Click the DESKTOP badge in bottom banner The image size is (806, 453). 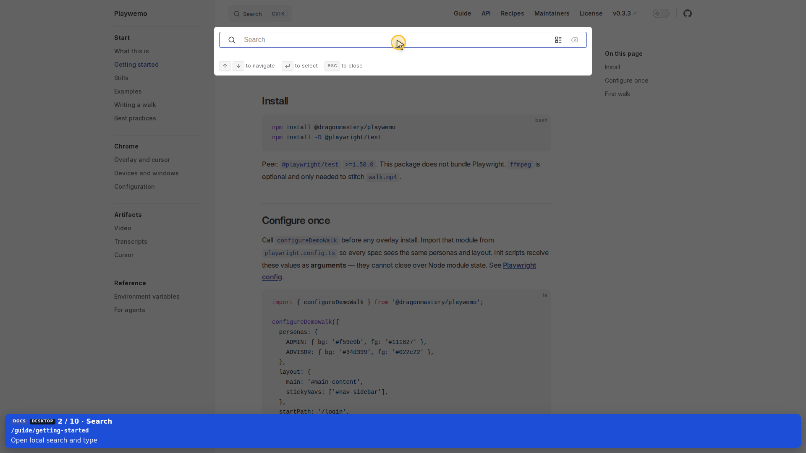tap(42, 421)
